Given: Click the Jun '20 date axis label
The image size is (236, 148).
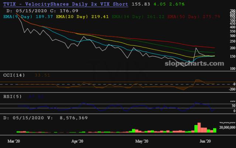Looking at the screenshot, I should tap(205, 141).
